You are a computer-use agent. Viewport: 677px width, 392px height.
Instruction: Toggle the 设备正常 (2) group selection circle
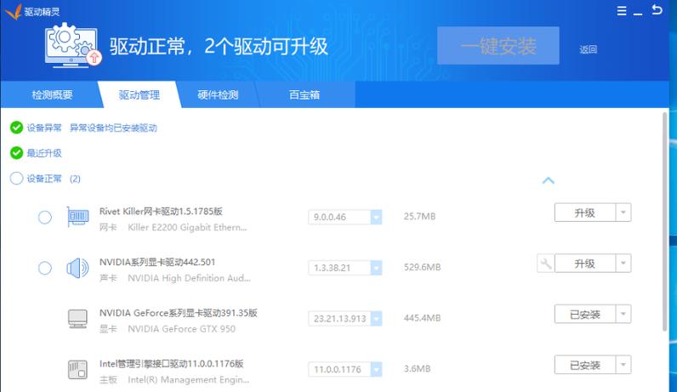pos(16,179)
